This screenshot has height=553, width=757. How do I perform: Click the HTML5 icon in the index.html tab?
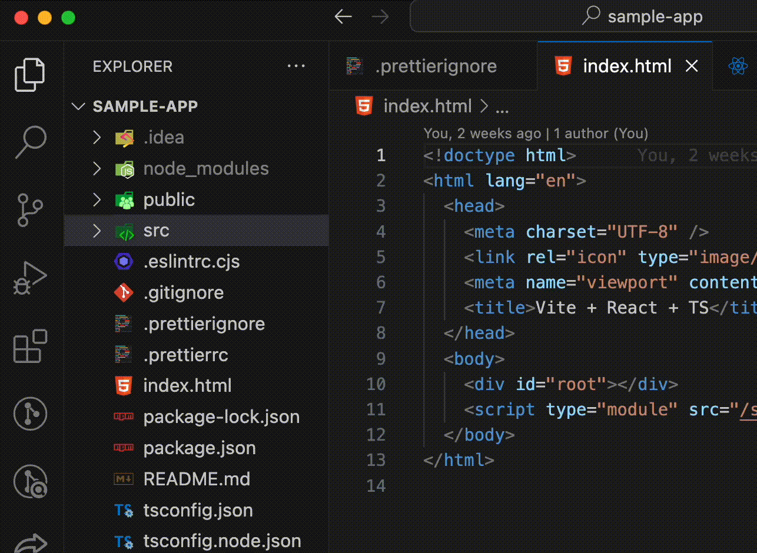[563, 66]
